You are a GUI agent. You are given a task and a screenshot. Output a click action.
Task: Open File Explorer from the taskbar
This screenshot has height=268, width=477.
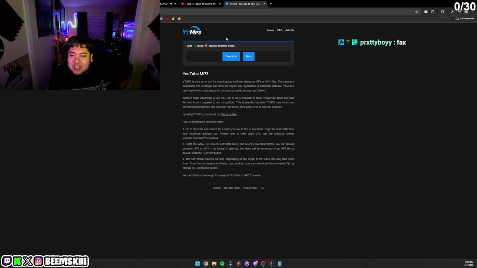click(x=214, y=264)
